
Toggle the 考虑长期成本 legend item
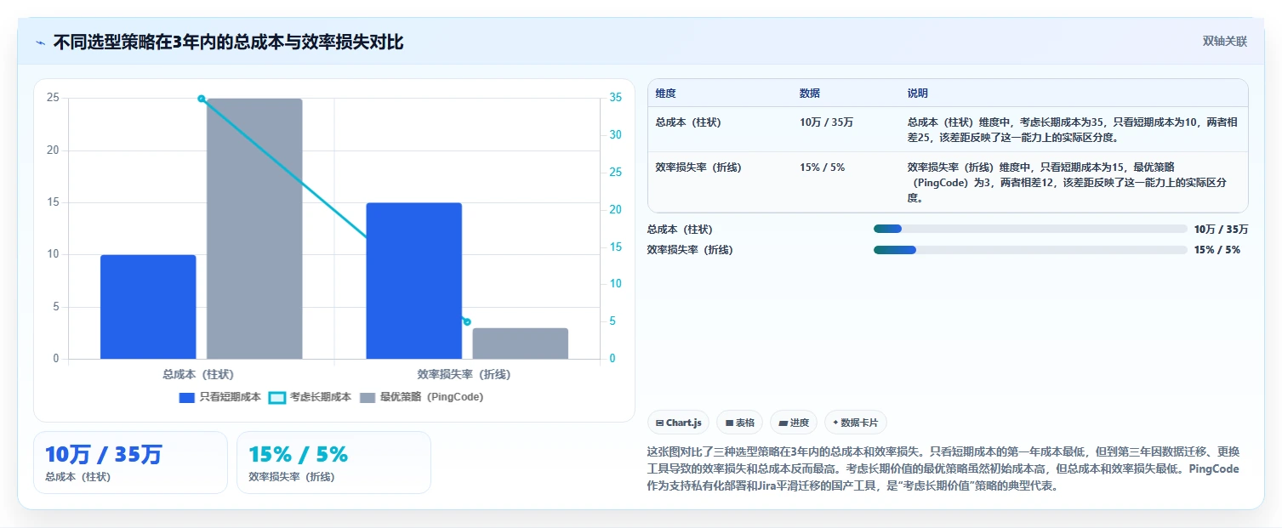pos(310,397)
